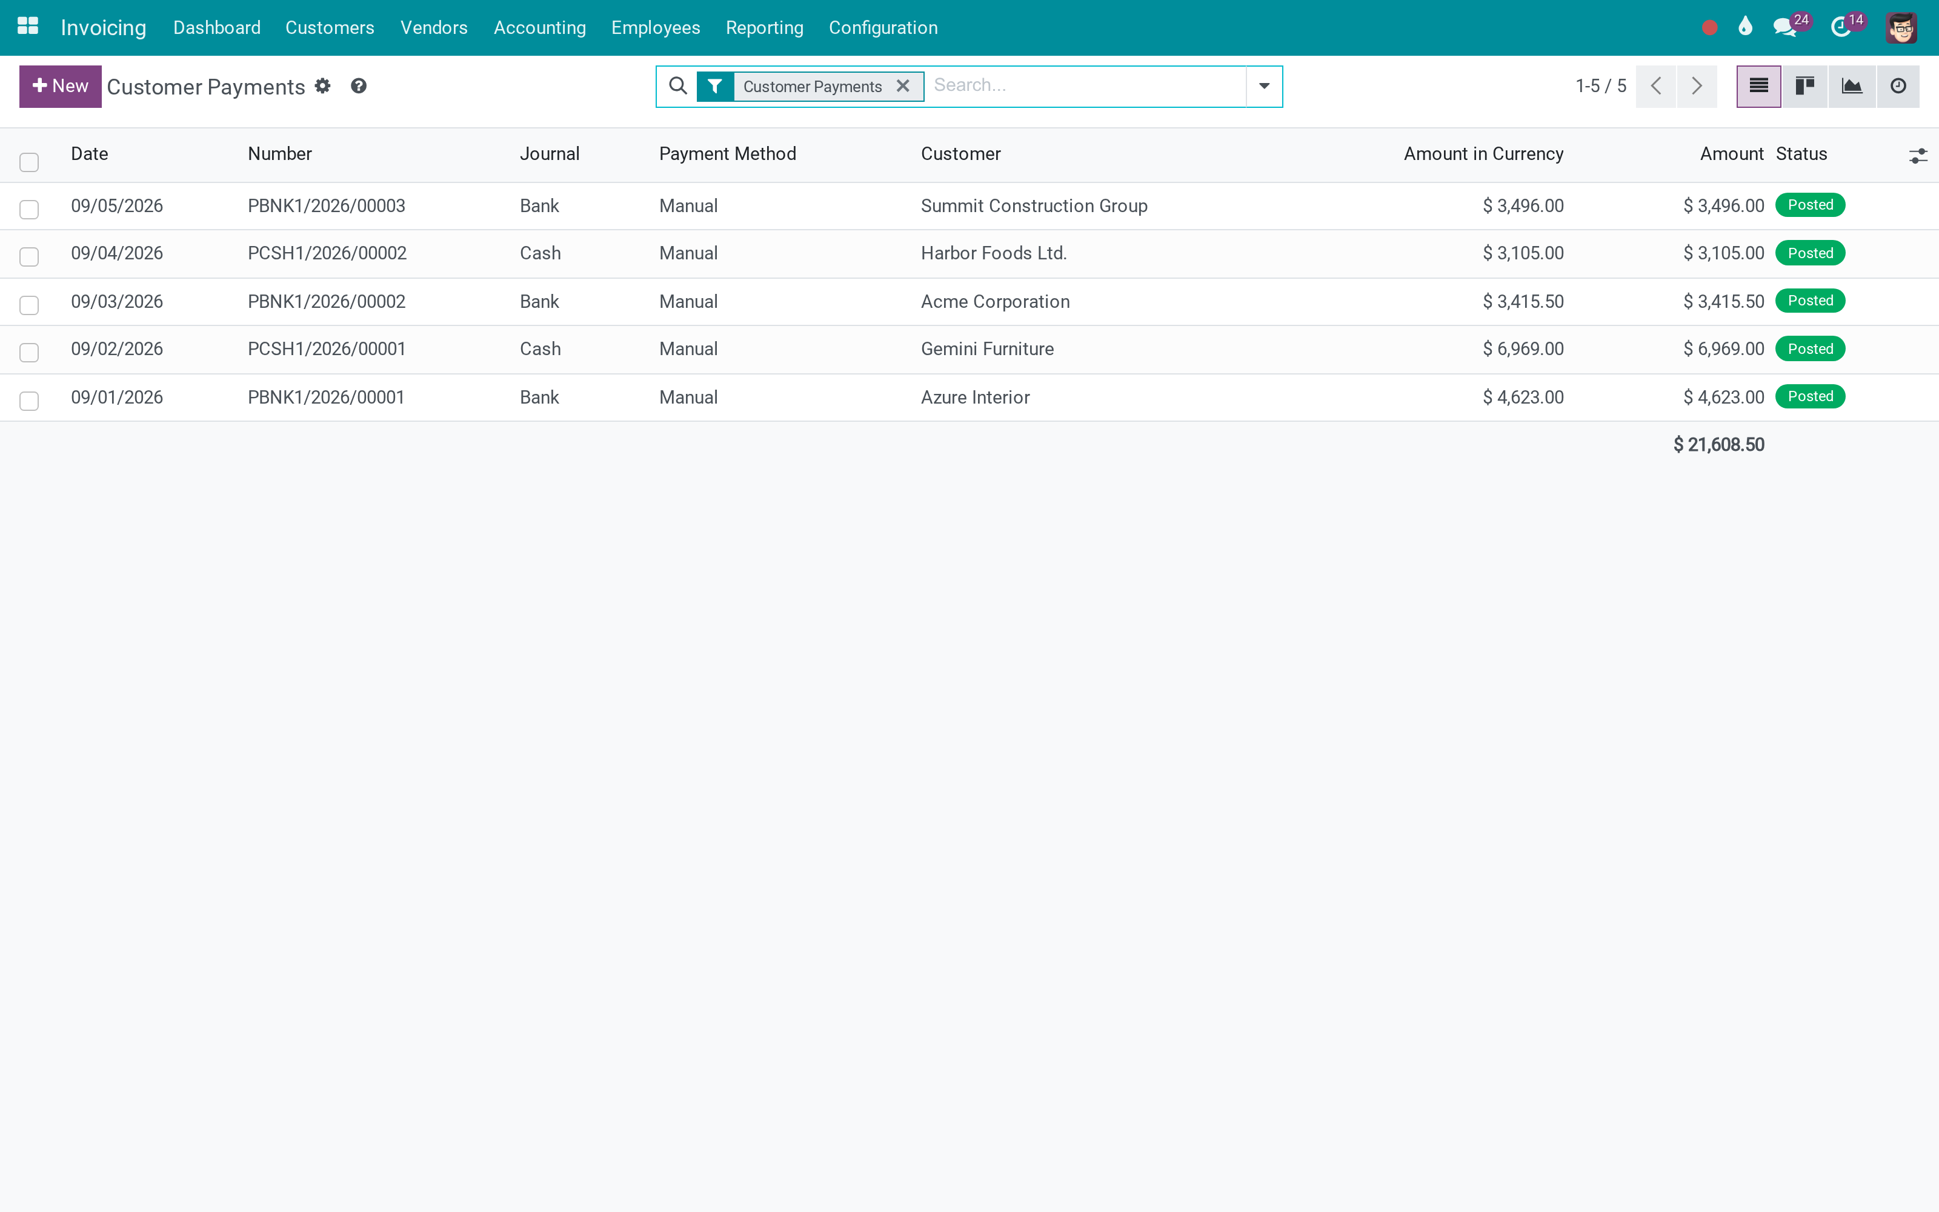Open optional columns adjust icon
The width and height of the screenshot is (1939, 1212).
click(1917, 156)
